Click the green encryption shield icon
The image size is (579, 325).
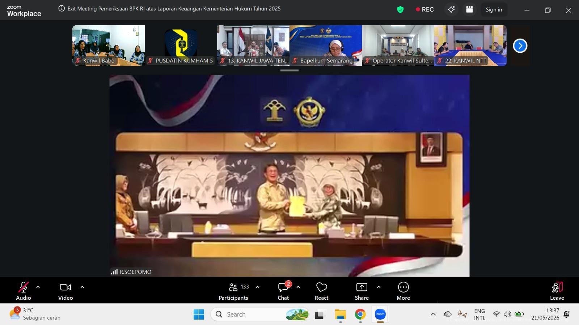400,10
